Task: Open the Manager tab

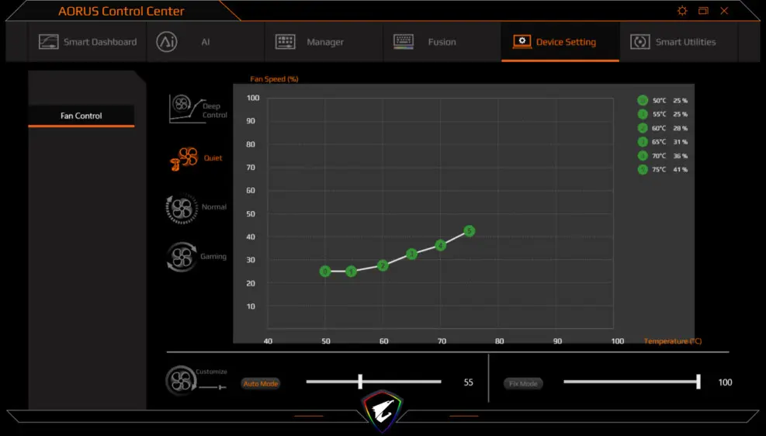Action: coord(324,42)
